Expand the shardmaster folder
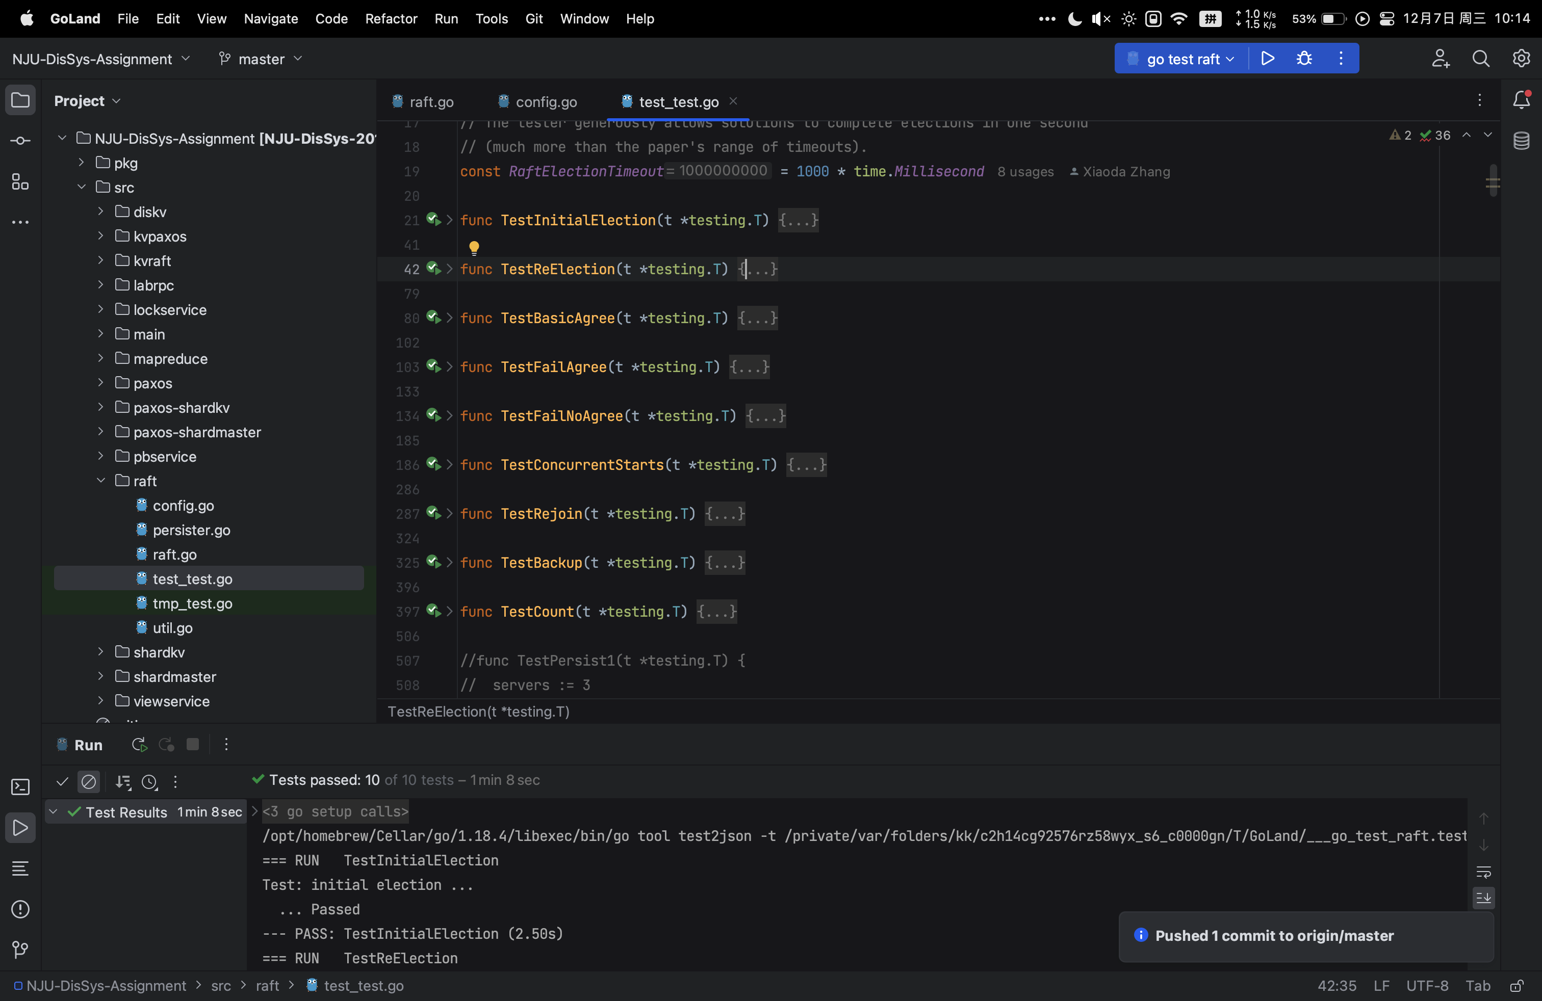Image resolution: width=1542 pixels, height=1001 pixels. pyautogui.click(x=100, y=676)
